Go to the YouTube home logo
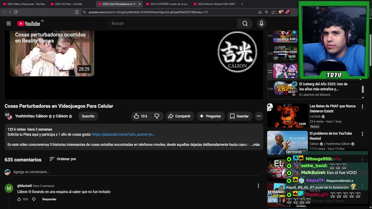Screen dimensions: 372x209 (x=29, y=24)
